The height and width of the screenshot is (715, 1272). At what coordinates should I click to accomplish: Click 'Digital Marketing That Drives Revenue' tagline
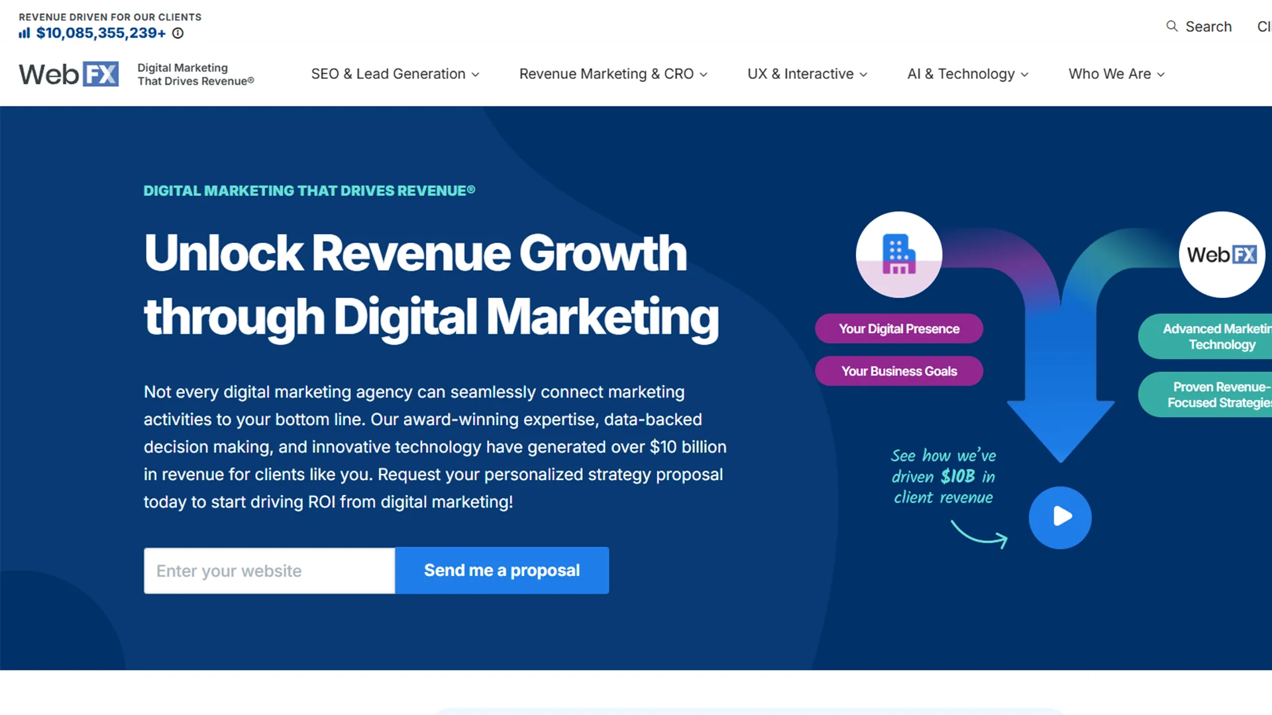pos(195,74)
